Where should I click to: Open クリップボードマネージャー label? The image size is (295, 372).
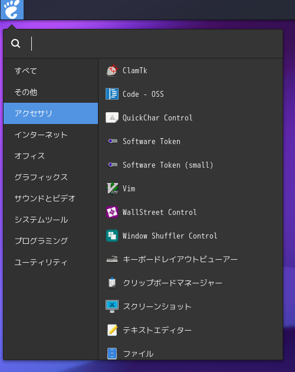[172, 283]
